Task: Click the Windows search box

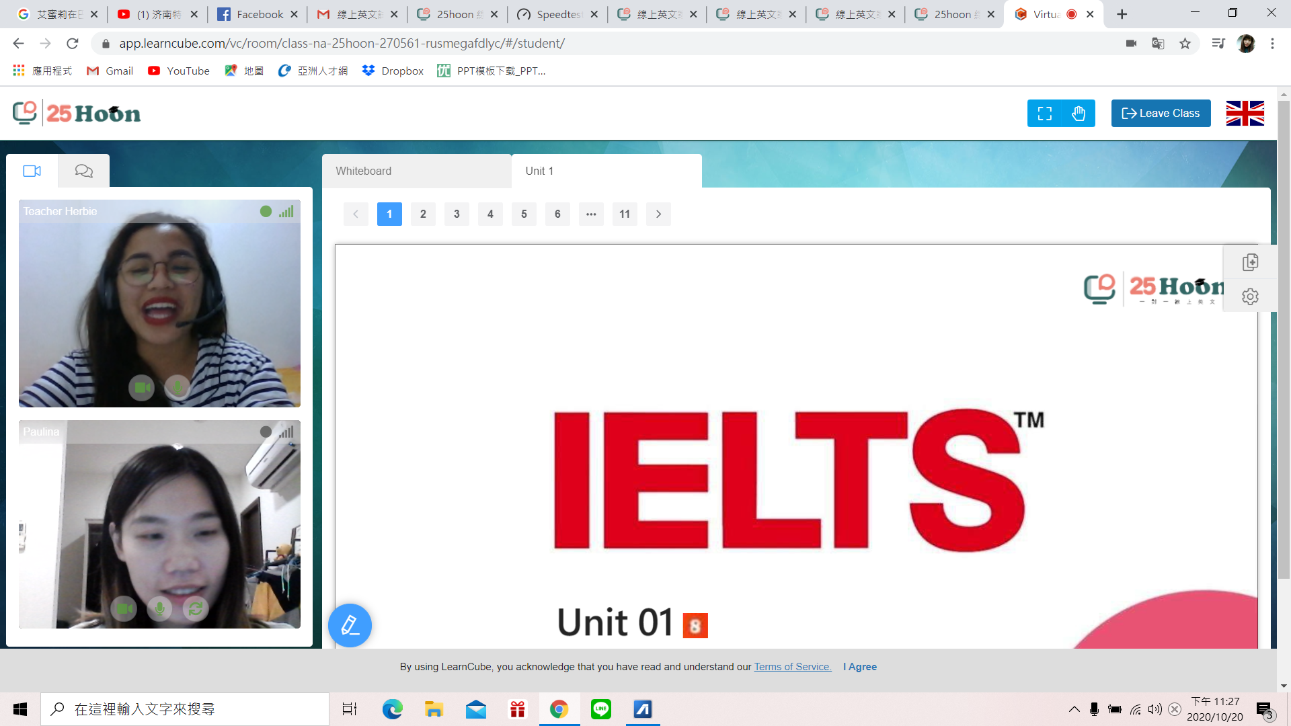Action: [185, 709]
